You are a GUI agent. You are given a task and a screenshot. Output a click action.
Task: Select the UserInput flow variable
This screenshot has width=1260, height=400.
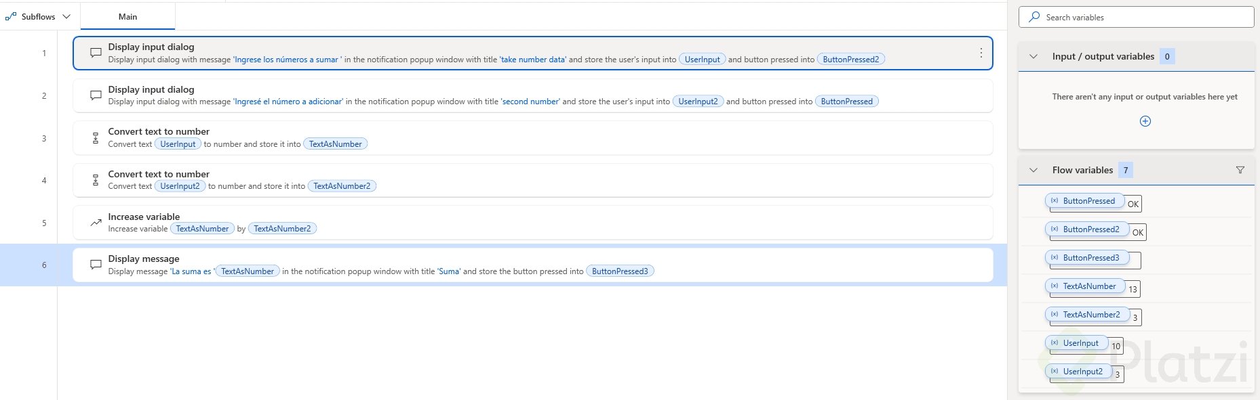click(1080, 343)
